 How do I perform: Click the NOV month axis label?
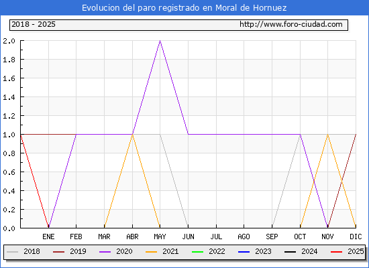327,237
